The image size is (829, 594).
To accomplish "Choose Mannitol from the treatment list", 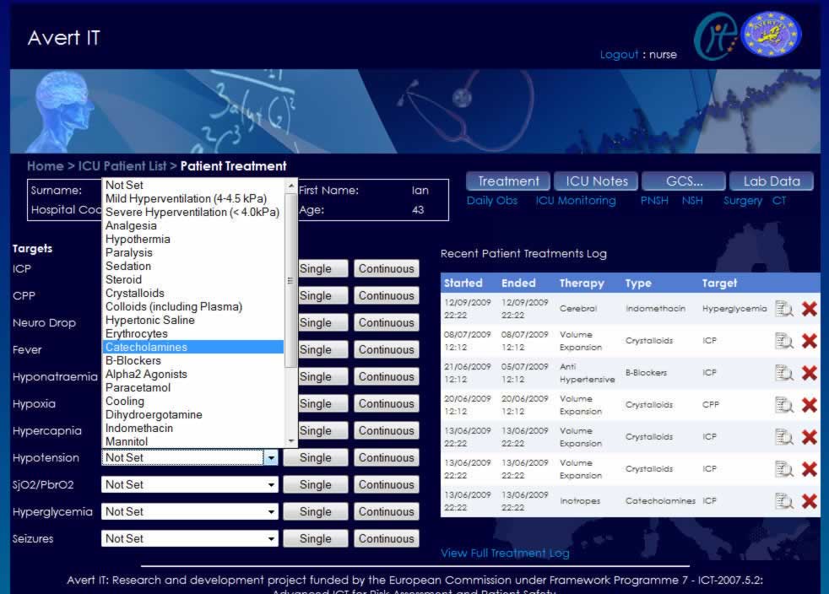I will 193,441.
